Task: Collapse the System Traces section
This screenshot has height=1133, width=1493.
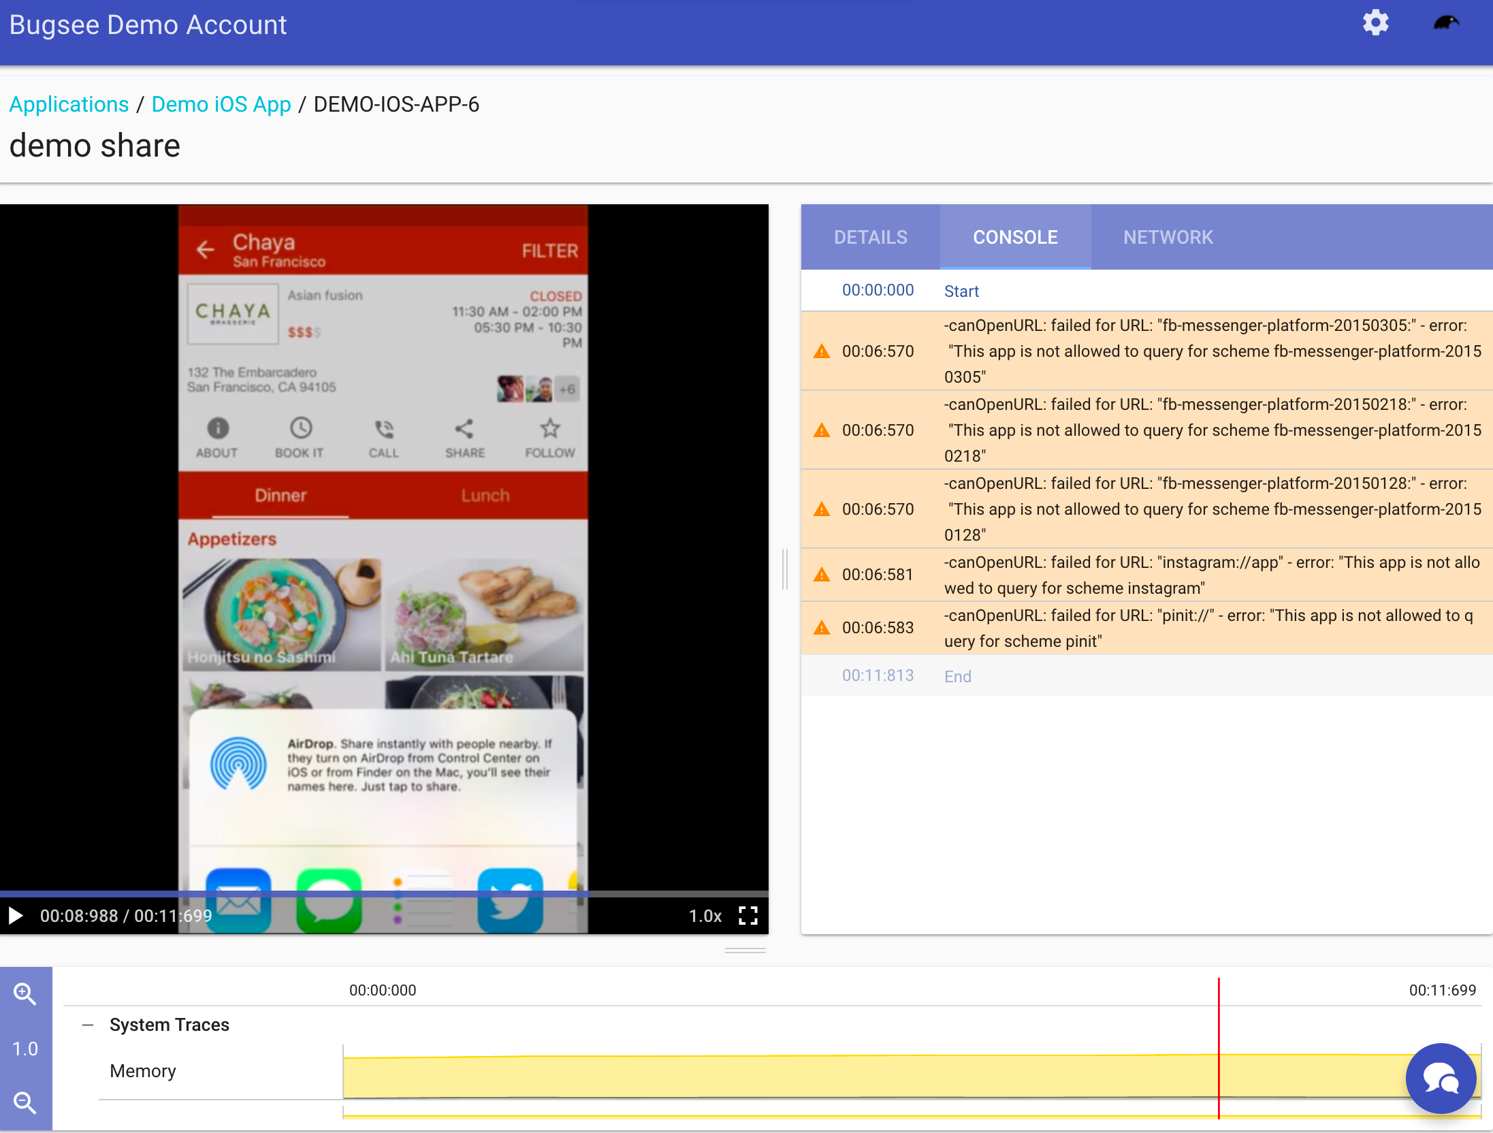Action: (87, 1025)
